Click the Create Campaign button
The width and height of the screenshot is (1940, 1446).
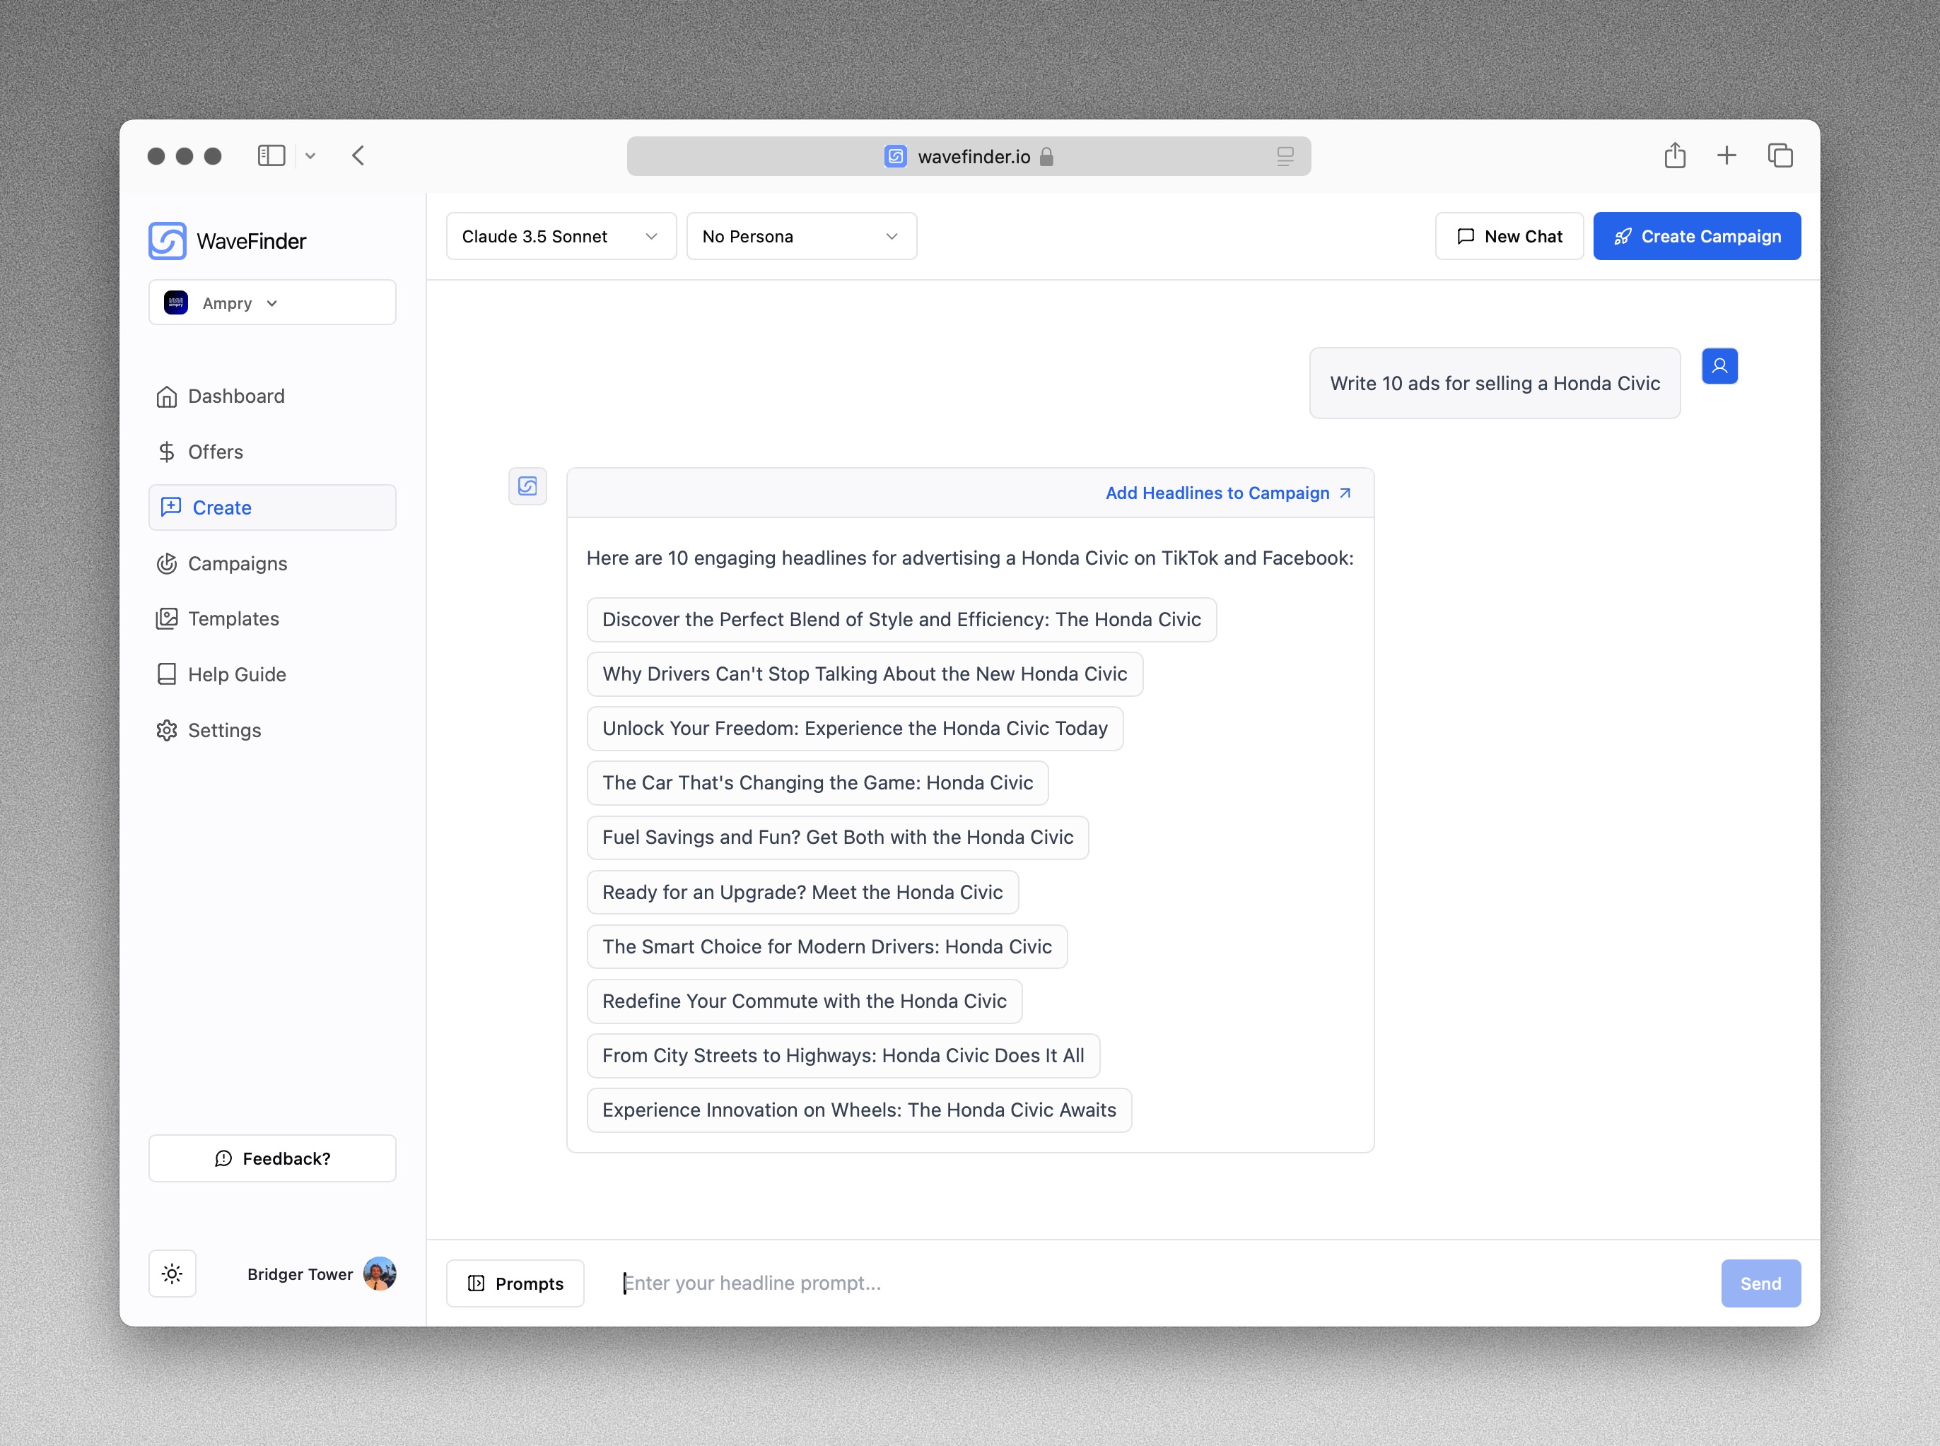coord(1696,236)
